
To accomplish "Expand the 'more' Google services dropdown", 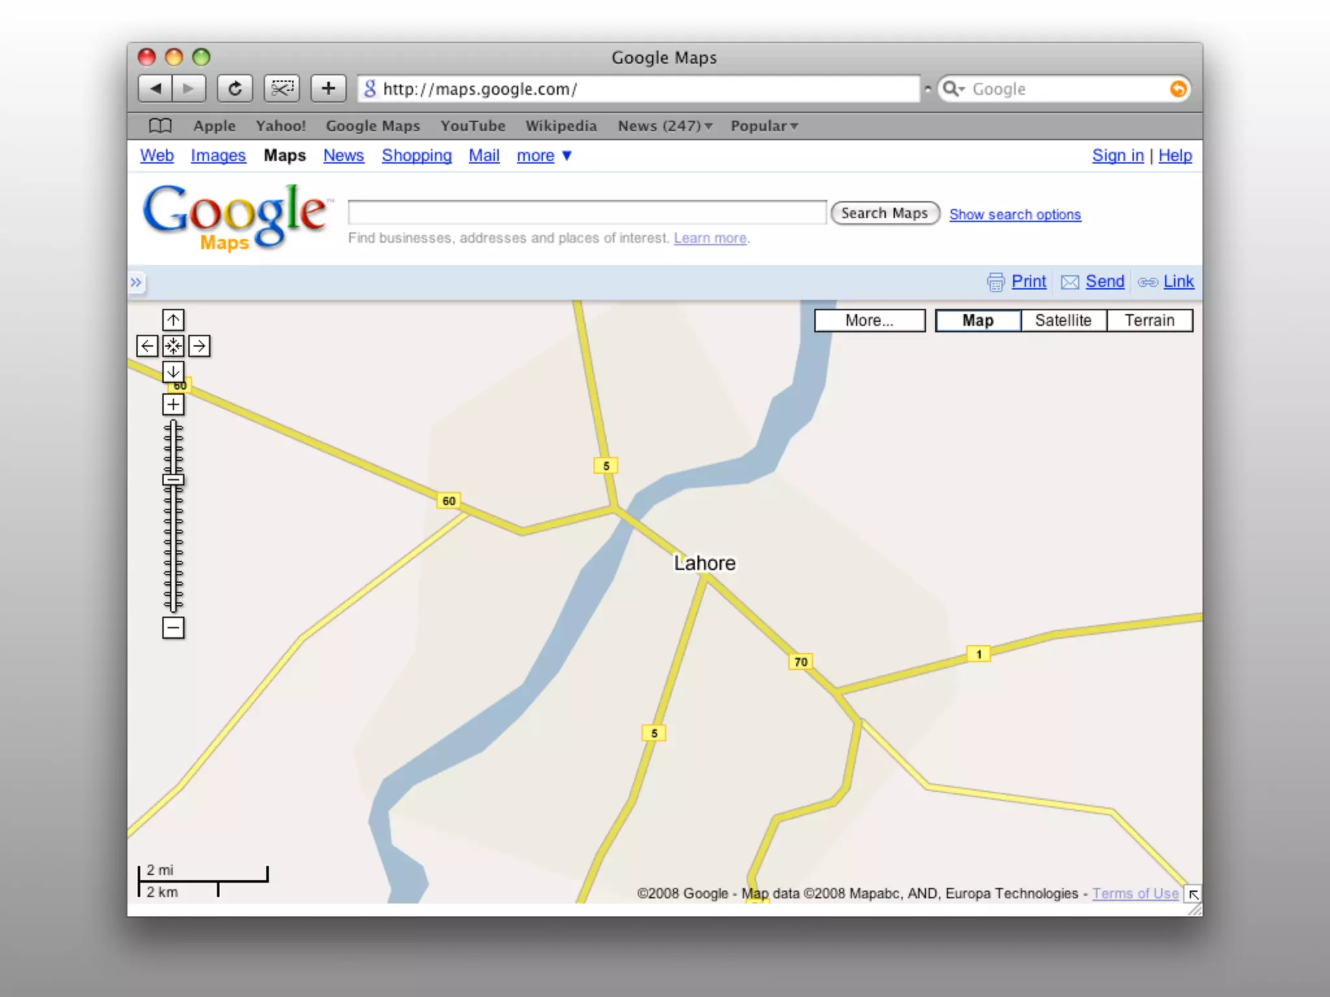I will (544, 156).
